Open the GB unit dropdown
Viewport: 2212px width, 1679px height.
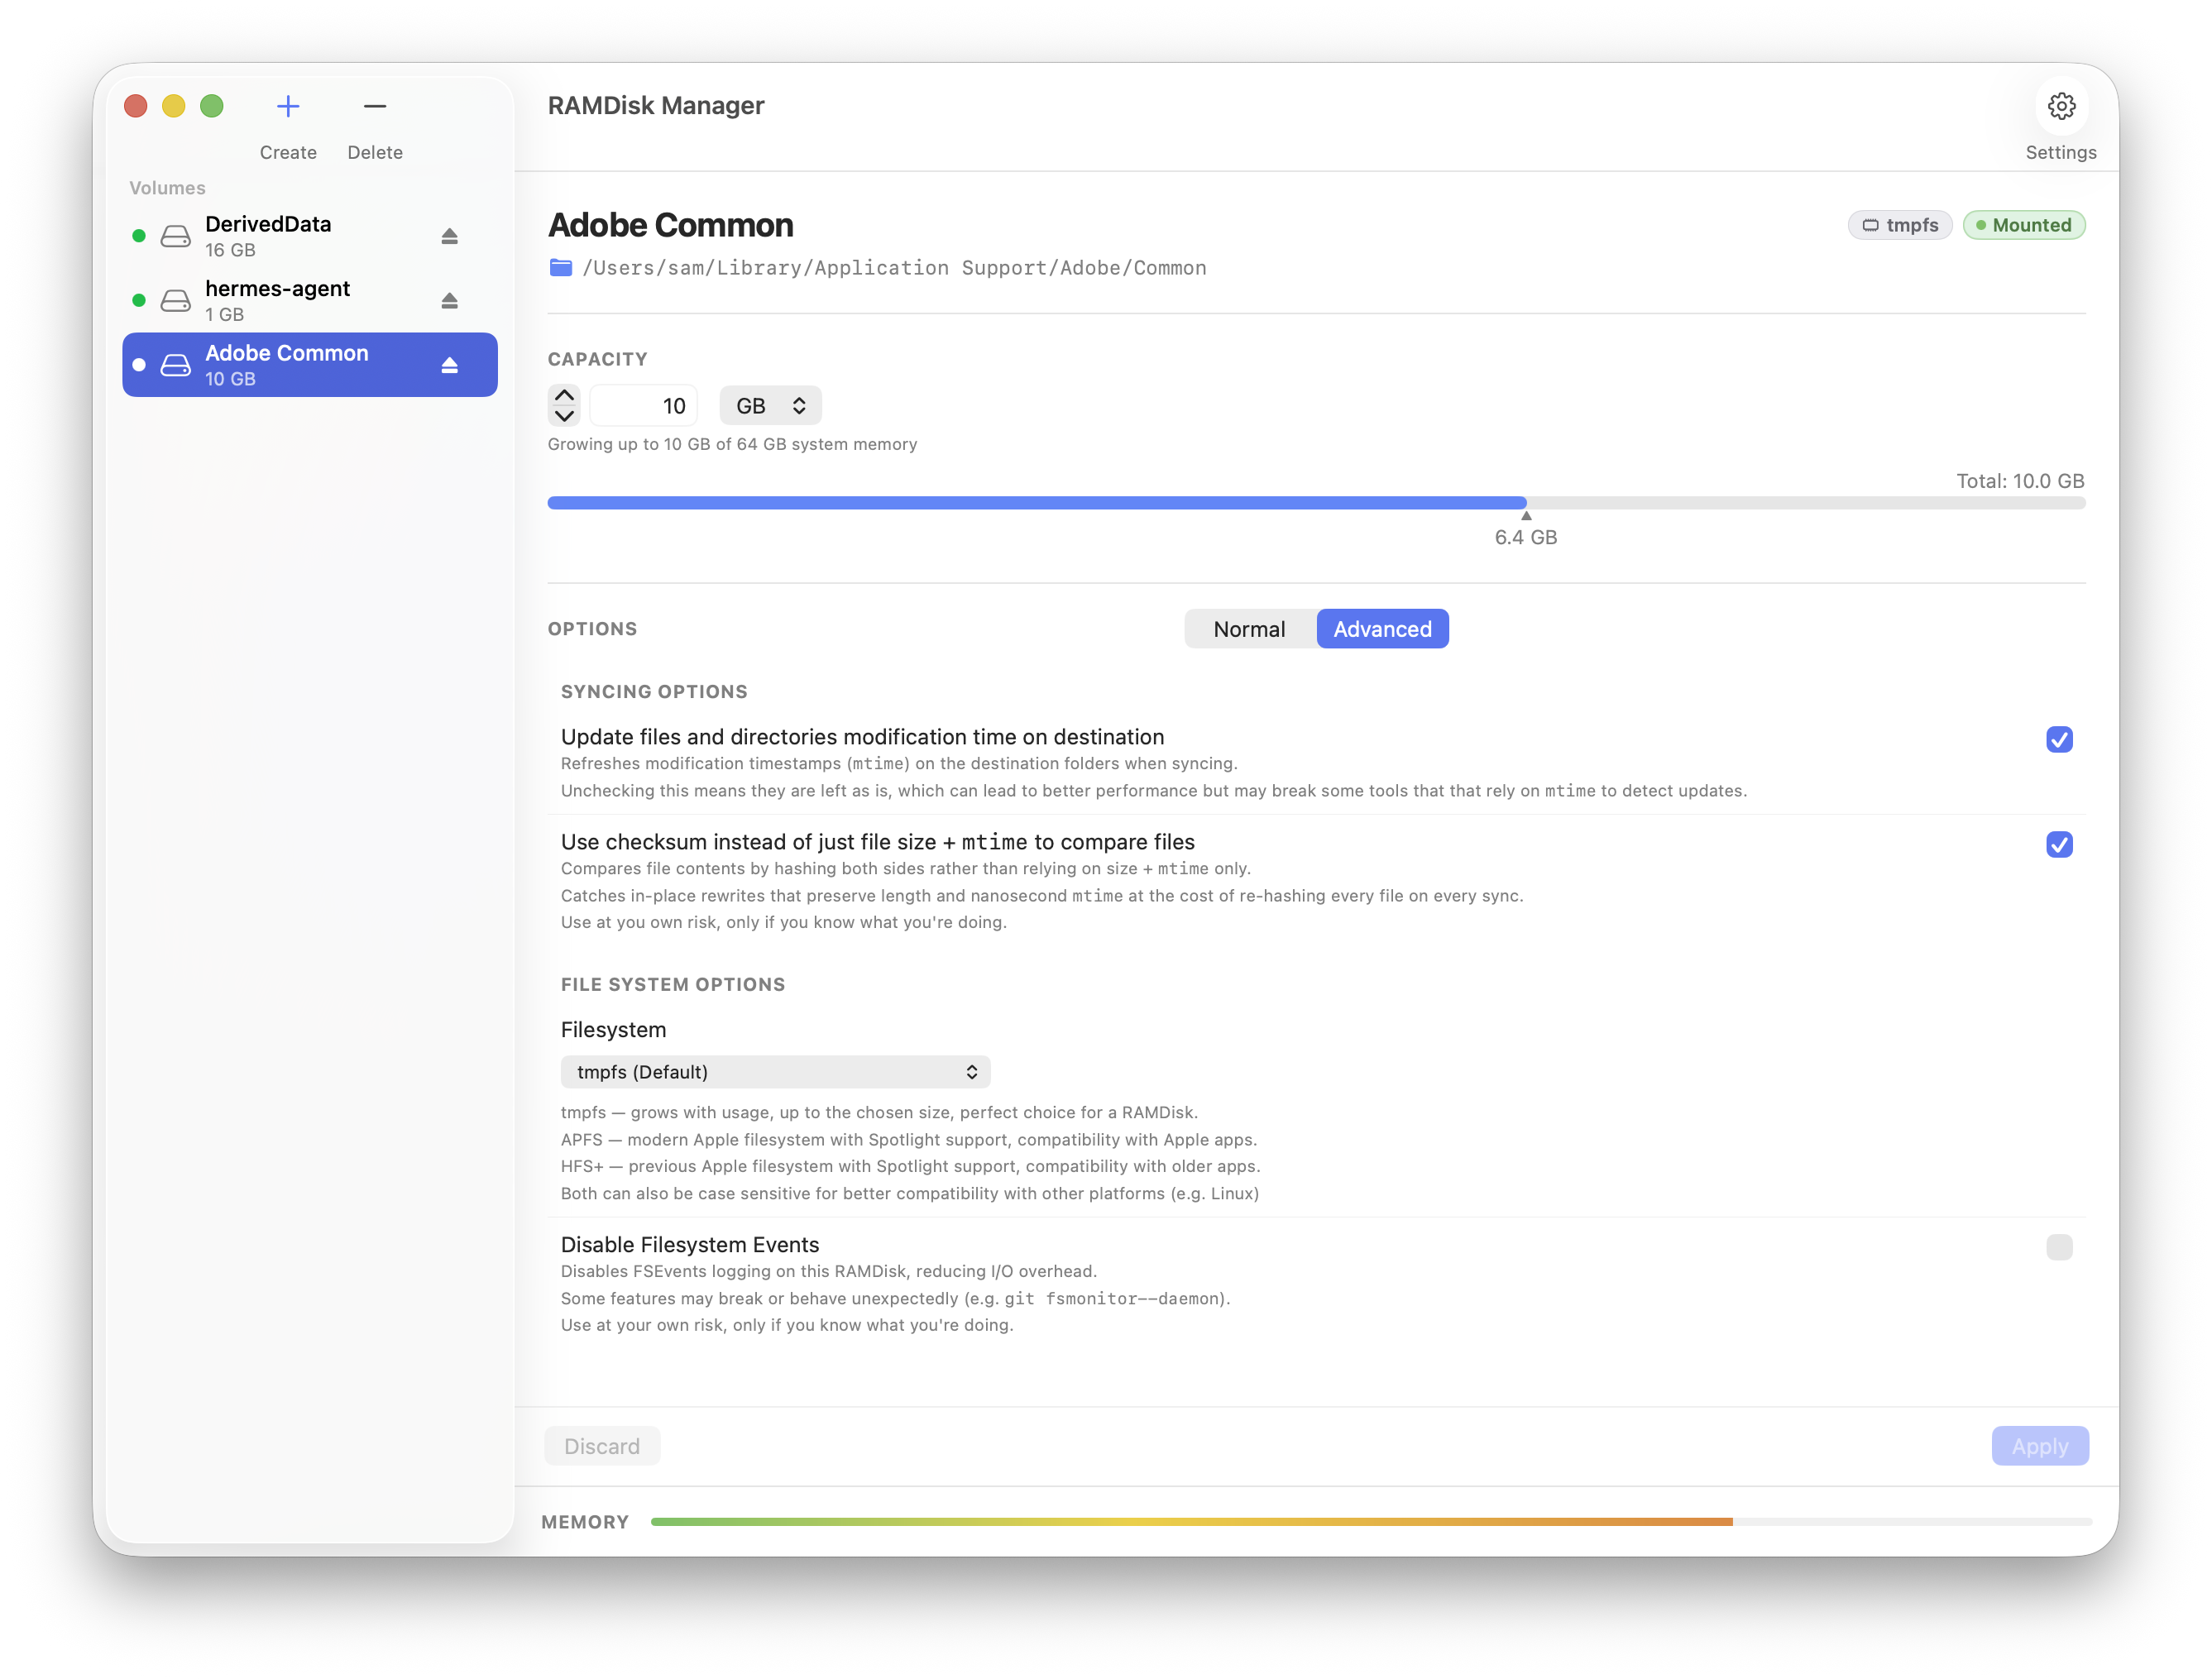point(770,405)
